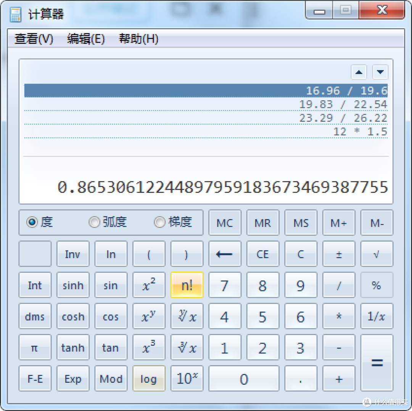Click the MR memory recall button

pyautogui.click(x=263, y=222)
